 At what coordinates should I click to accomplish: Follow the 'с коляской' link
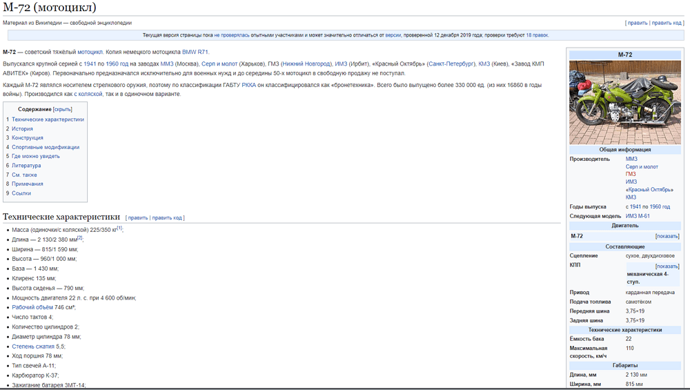point(88,94)
